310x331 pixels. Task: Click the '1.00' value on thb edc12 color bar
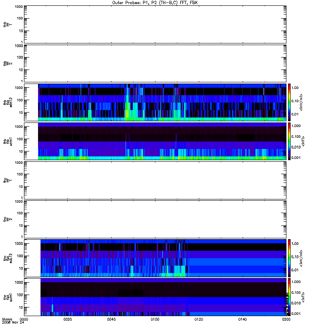[295, 88]
